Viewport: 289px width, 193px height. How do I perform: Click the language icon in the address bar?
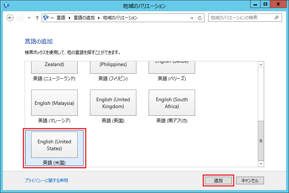point(46,18)
